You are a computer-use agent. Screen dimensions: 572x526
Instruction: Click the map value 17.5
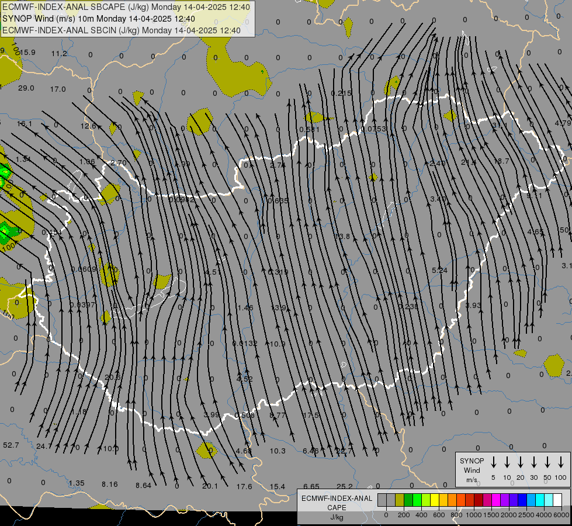[x=311, y=415]
